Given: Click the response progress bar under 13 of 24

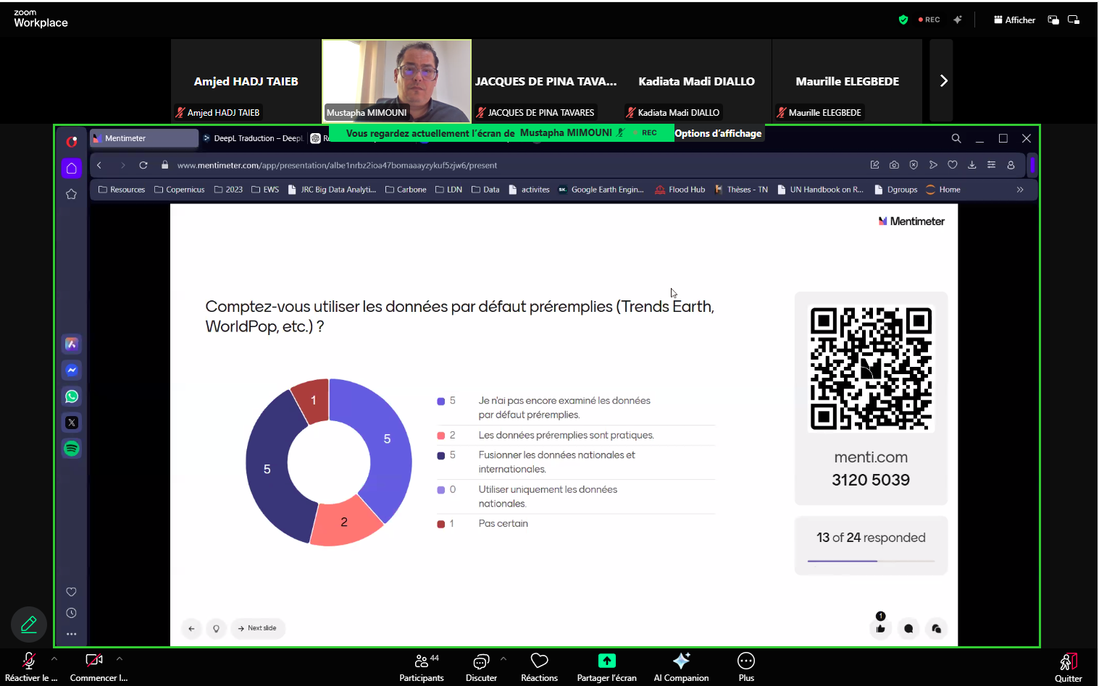Looking at the screenshot, I should tap(870, 560).
